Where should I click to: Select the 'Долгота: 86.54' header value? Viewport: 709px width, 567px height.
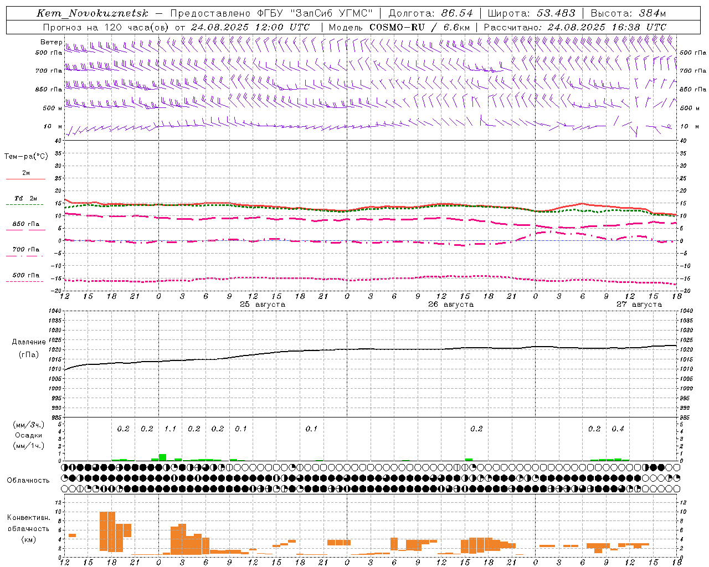[x=430, y=13]
